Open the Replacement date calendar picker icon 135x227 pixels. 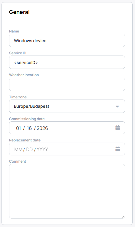point(118,149)
